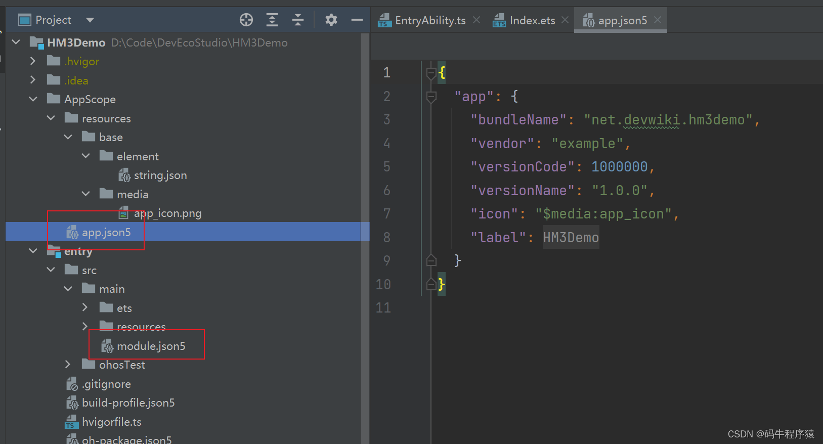Expand the .hvigor folder
This screenshot has width=823, height=444.
pos(33,61)
